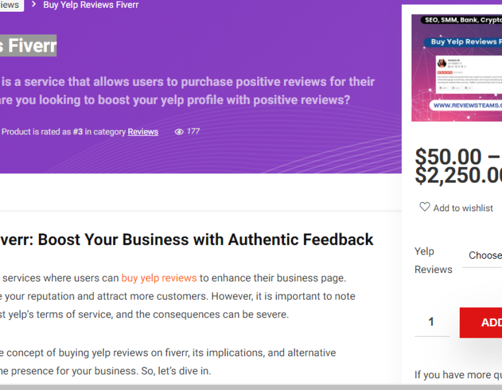Click the 'Reviews' breadcrumb tab at top left

[10, 5]
